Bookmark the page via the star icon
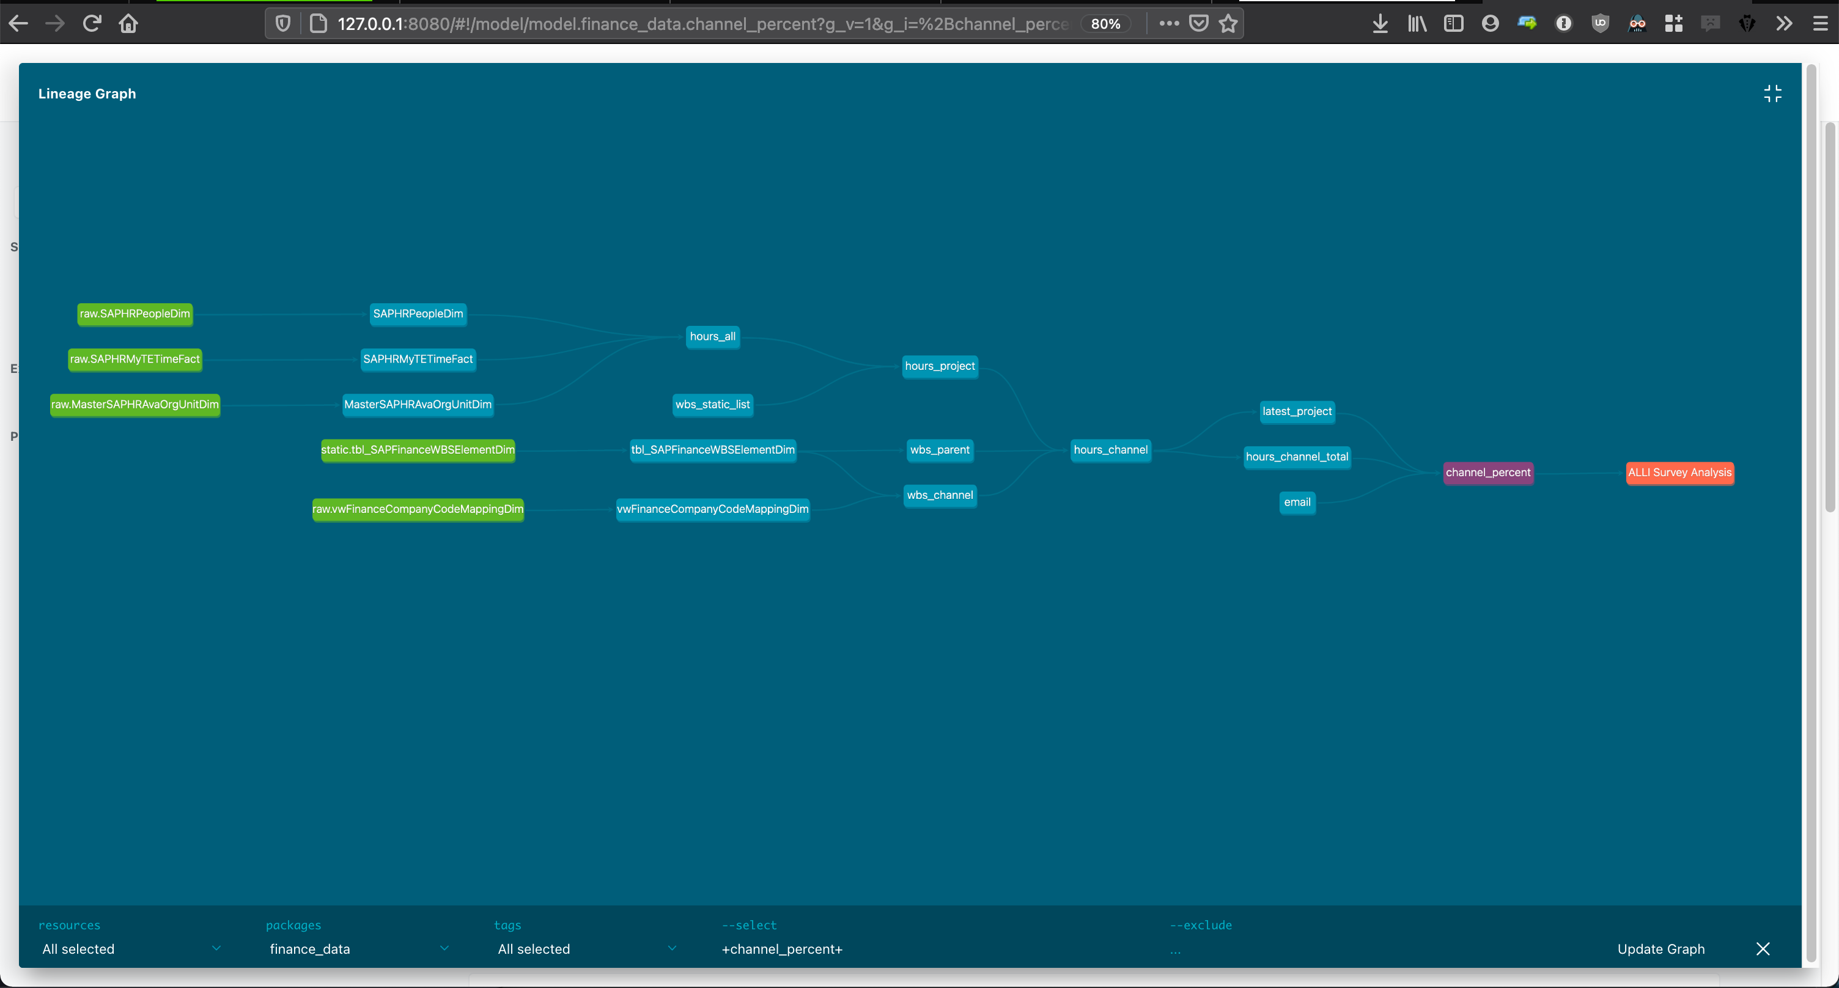1839x988 pixels. [1228, 23]
